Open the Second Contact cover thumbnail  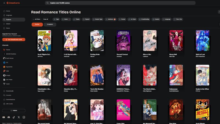pyautogui.click(x=123, y=41)
